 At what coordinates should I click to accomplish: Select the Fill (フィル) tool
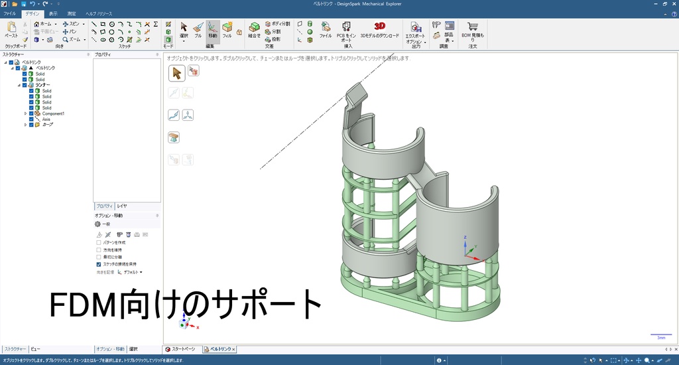coord(227,30)
